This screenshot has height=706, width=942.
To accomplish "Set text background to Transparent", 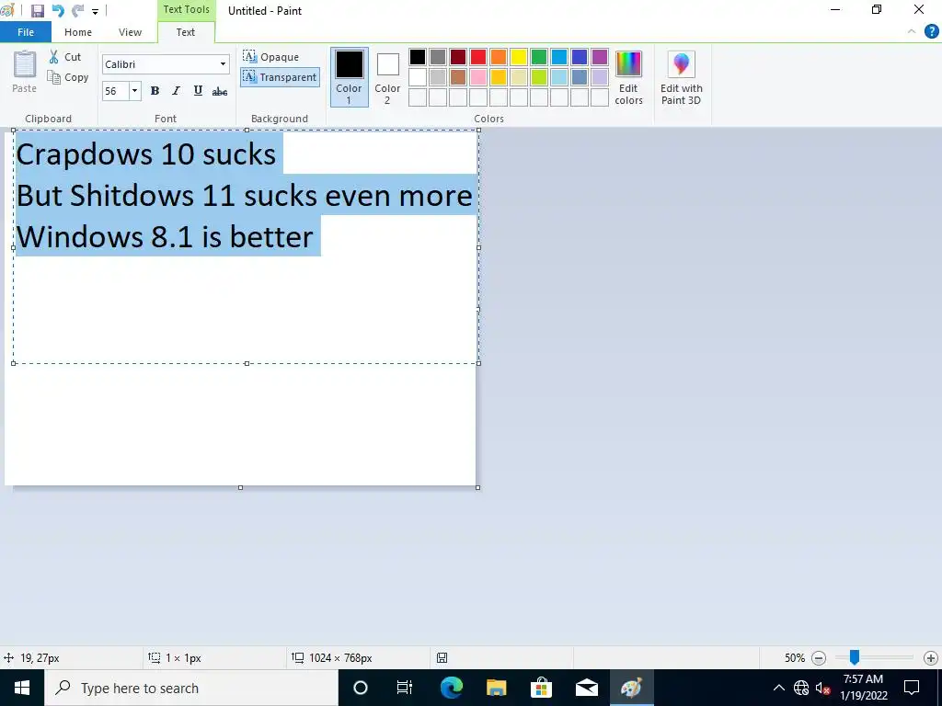I will [x=280, y=77].
